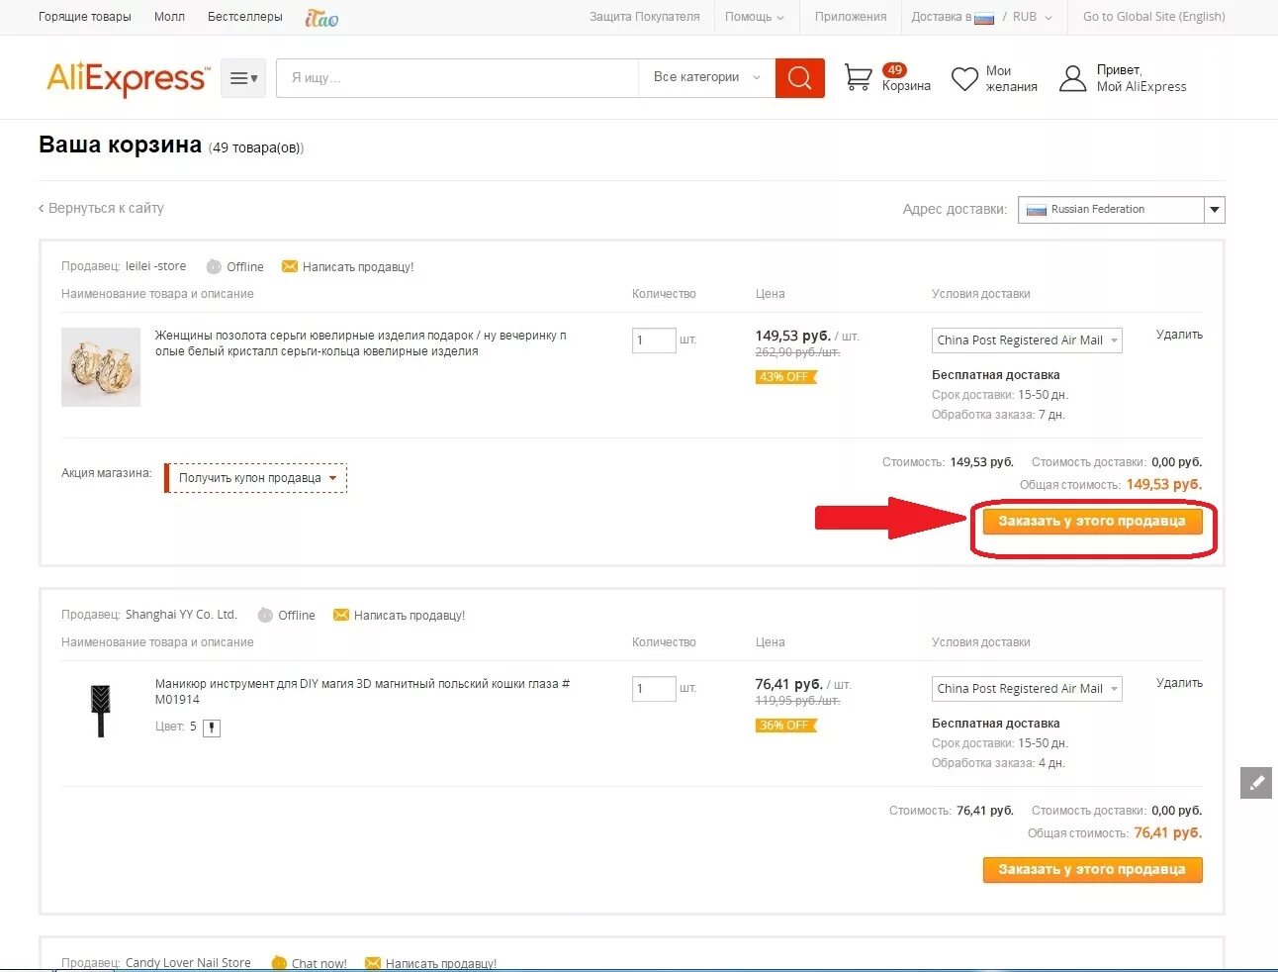Screen dimensions: 1278x972
Task: Open the iTao logo link
Action: click(x=321, y=17)
